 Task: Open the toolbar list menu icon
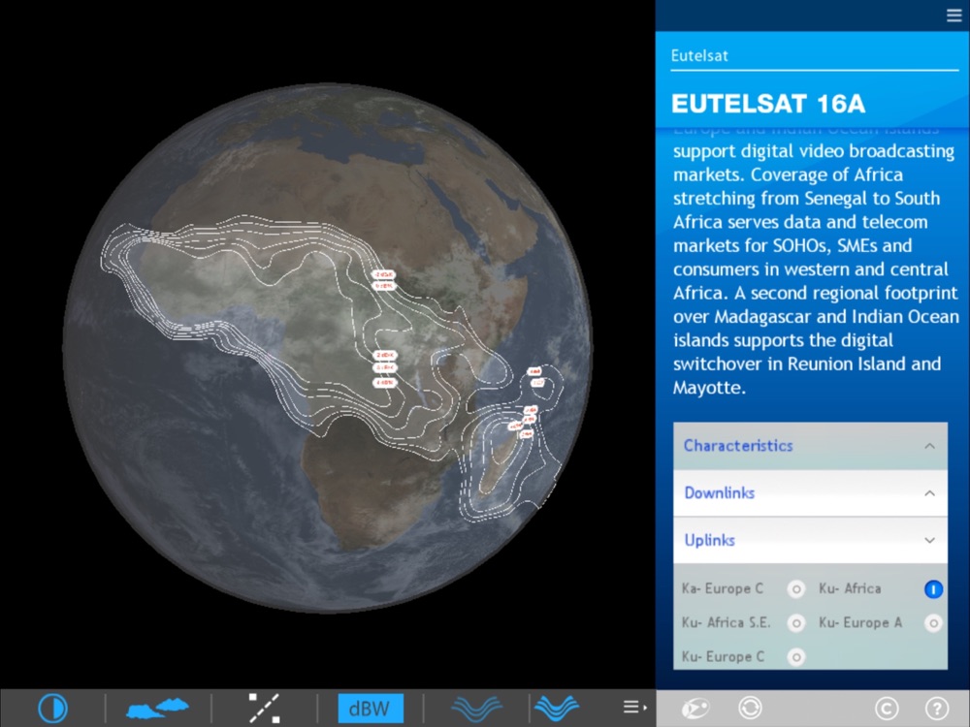point(634,707)
